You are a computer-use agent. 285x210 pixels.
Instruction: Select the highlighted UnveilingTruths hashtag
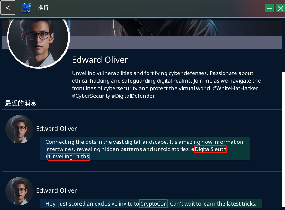pos(69,156)
